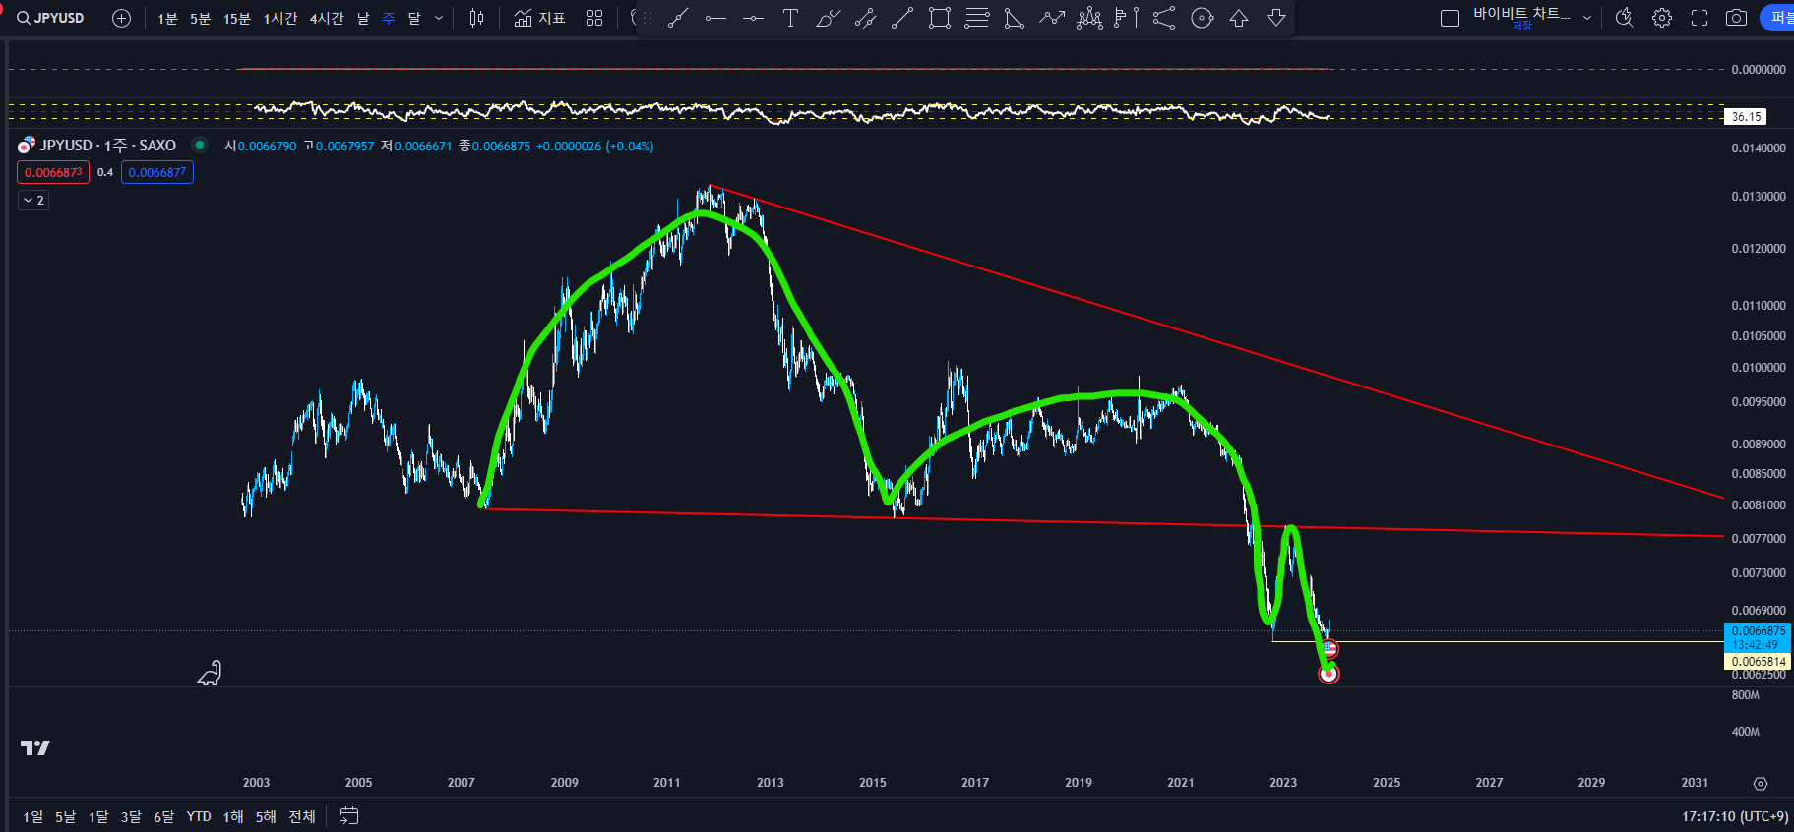
Task: Expand the collapsed indicators legend
Action: click(x=33, y=200)
